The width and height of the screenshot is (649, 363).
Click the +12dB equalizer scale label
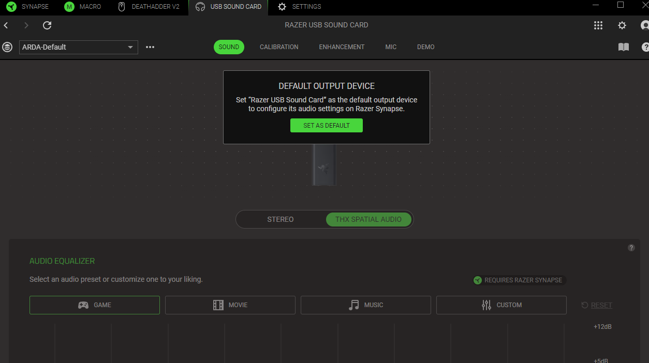(x=603, y=327)
